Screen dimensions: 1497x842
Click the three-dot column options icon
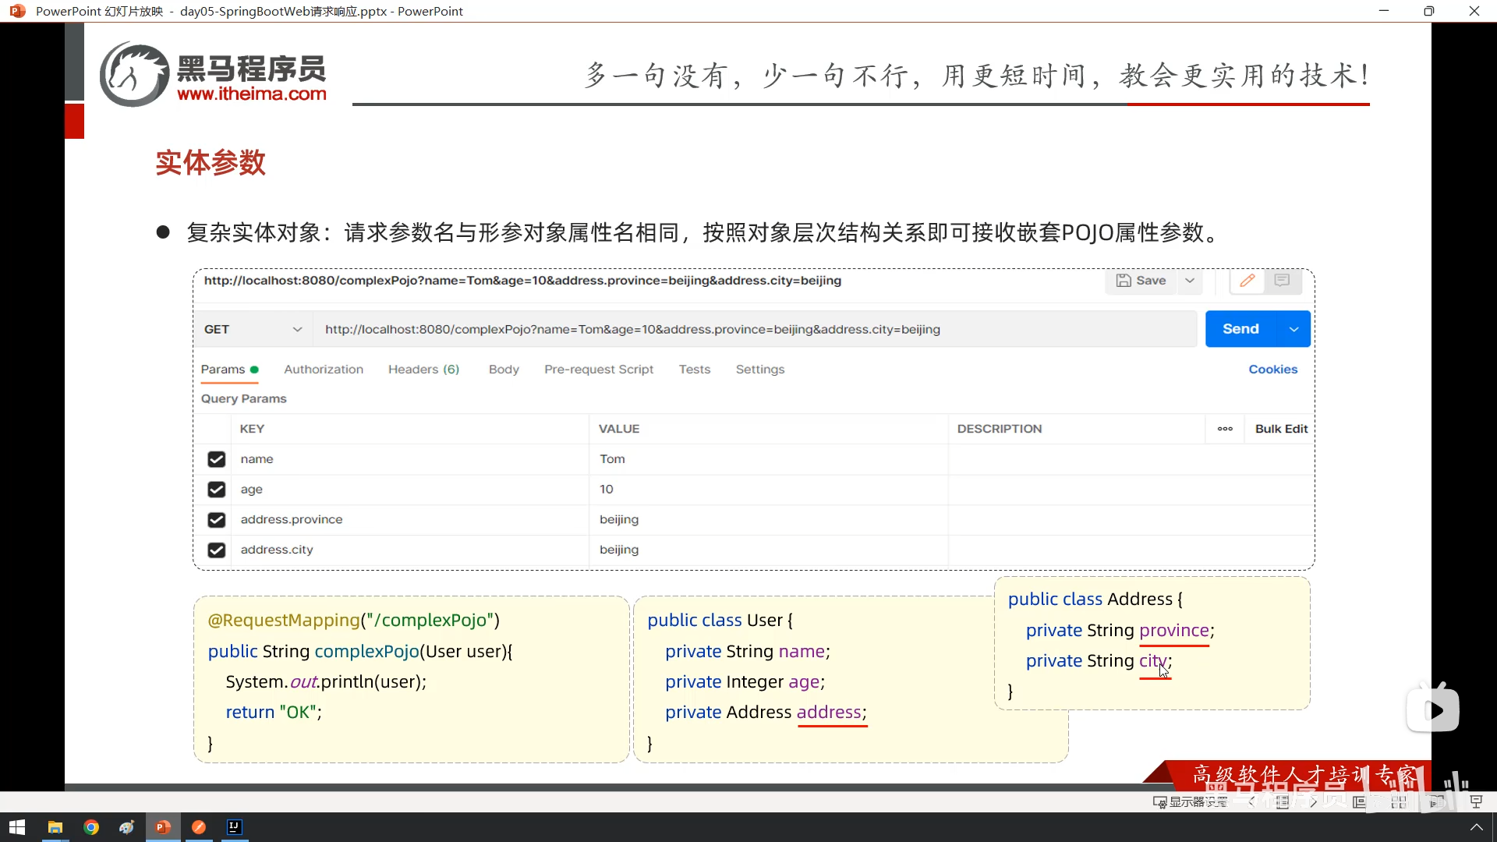click(1225, 429)
